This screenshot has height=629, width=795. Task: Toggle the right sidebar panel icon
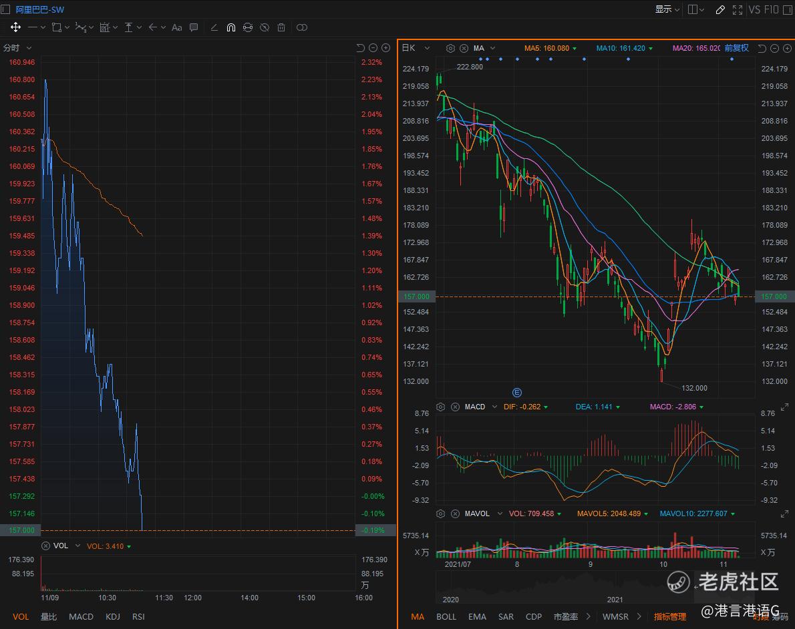tap(788, 9)
